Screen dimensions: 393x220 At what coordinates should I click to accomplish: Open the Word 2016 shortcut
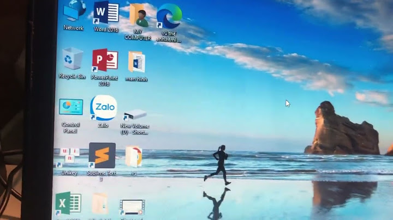(x=106, y=13)
